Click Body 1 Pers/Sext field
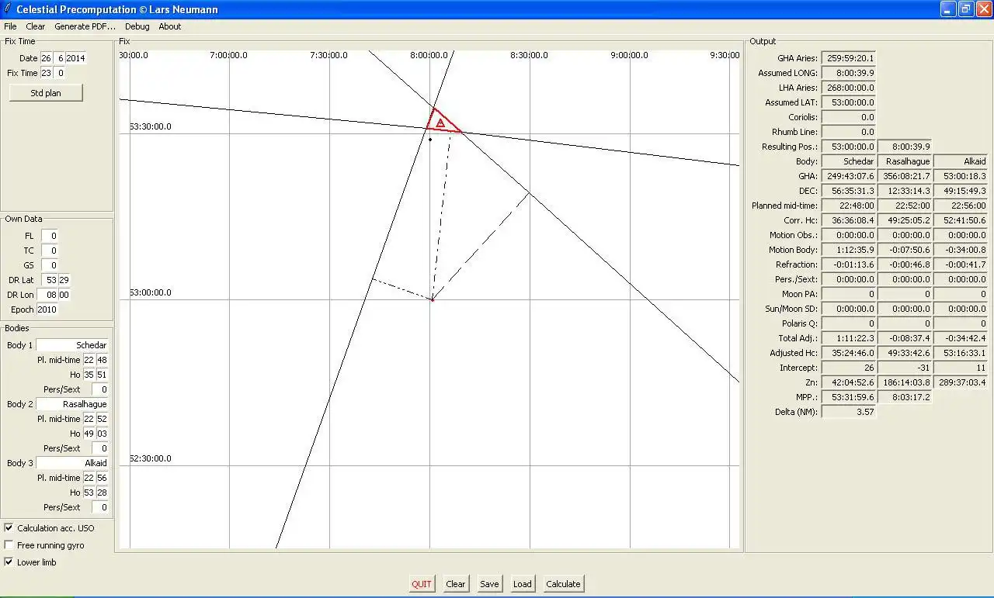Viewport: 994px width, 598px height. 100,389
